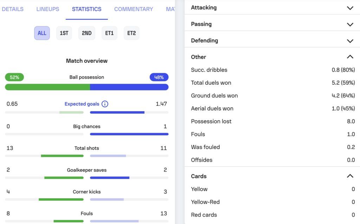Switch to 2ND half statistics
Screen dimensions: 360x224
tap(86, 33)
